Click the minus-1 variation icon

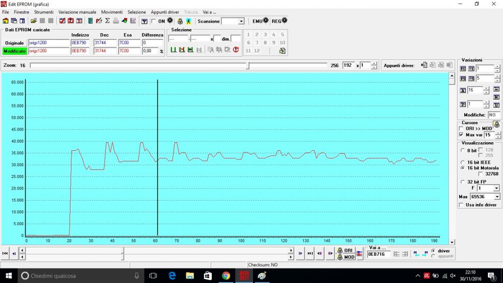tap(471, 68)
